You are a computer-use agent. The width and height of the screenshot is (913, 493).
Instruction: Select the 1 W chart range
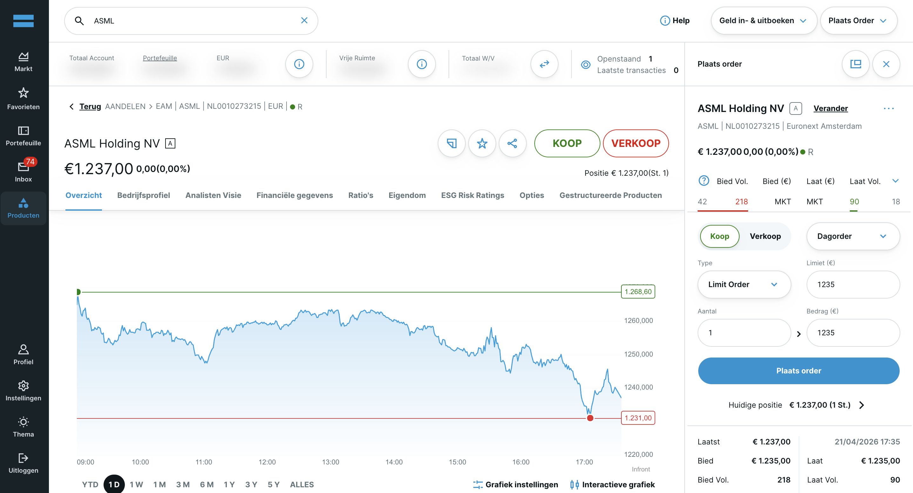tap(136, 484)
